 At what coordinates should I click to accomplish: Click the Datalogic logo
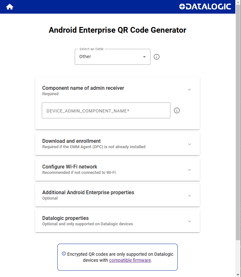tap(205, 7)
